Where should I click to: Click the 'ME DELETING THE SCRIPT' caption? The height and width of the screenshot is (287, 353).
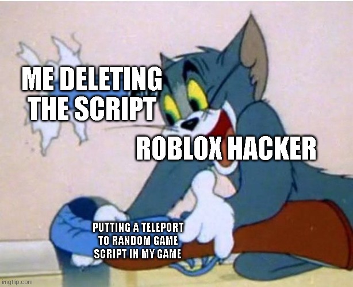[91, 94]
